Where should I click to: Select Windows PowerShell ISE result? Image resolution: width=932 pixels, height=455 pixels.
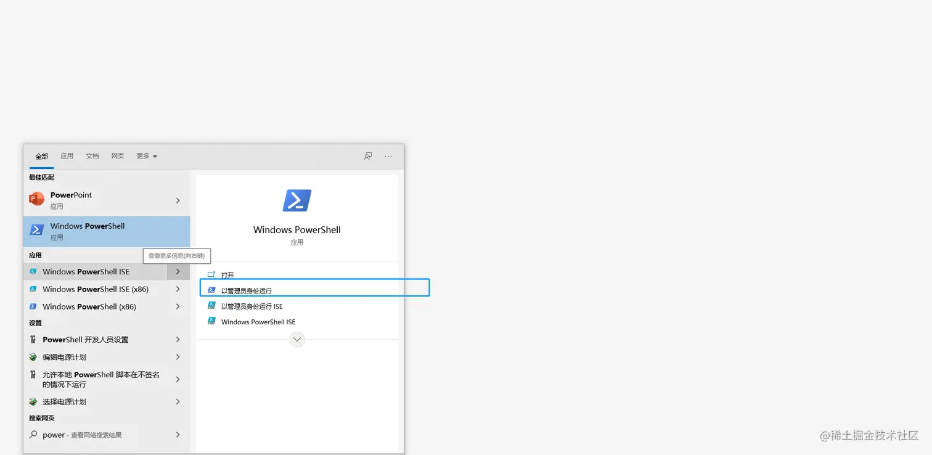95,271
